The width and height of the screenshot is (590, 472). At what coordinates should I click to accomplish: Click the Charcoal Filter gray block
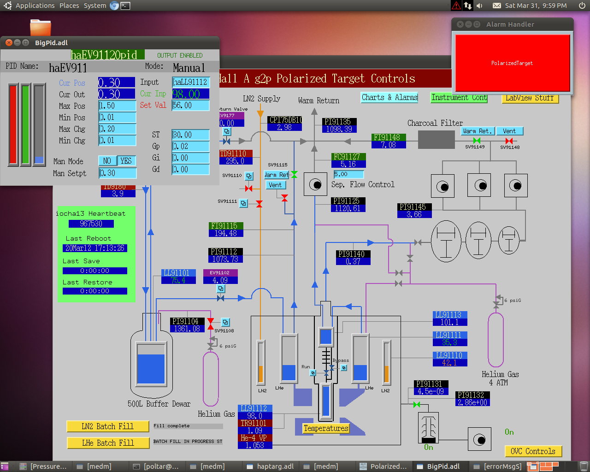437,140
